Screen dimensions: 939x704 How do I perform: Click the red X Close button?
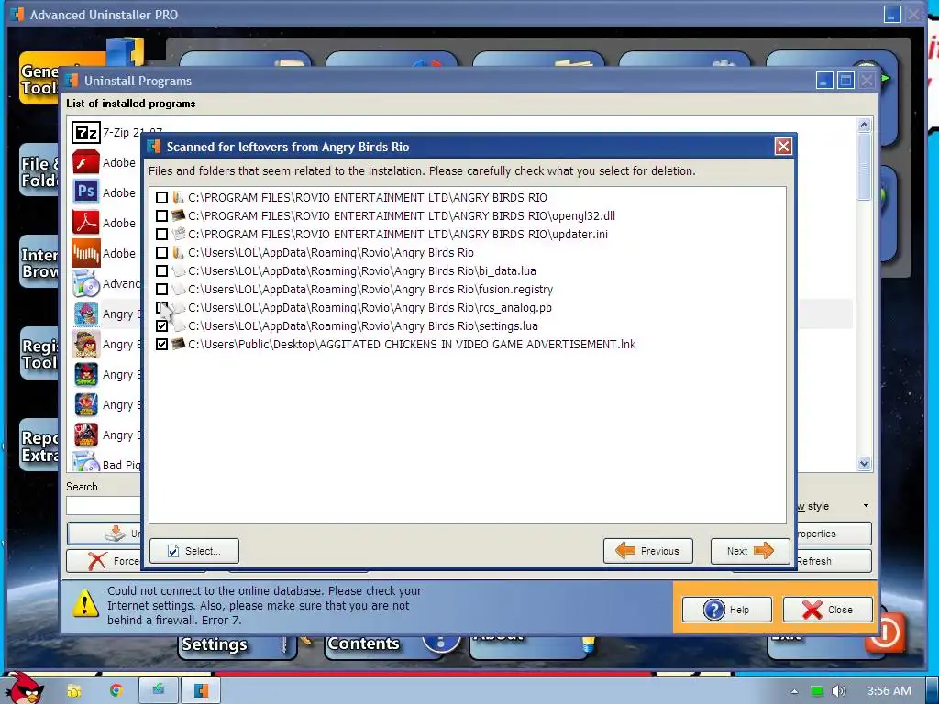click(x=828, y=610)
